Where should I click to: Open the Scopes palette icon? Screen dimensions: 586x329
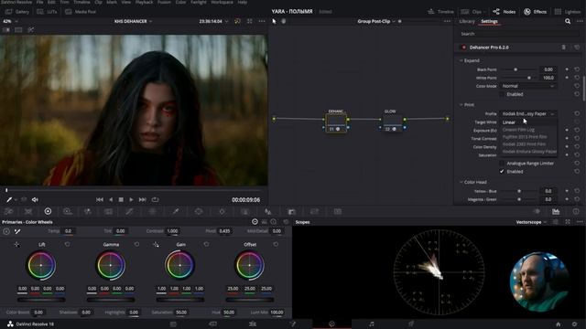pos(556,211)
